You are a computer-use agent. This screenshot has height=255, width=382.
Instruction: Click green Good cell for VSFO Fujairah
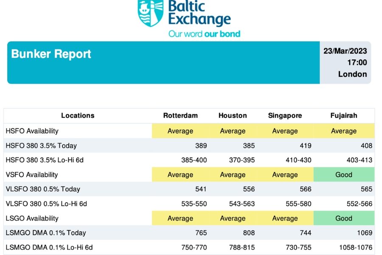[x=344, y=175]
